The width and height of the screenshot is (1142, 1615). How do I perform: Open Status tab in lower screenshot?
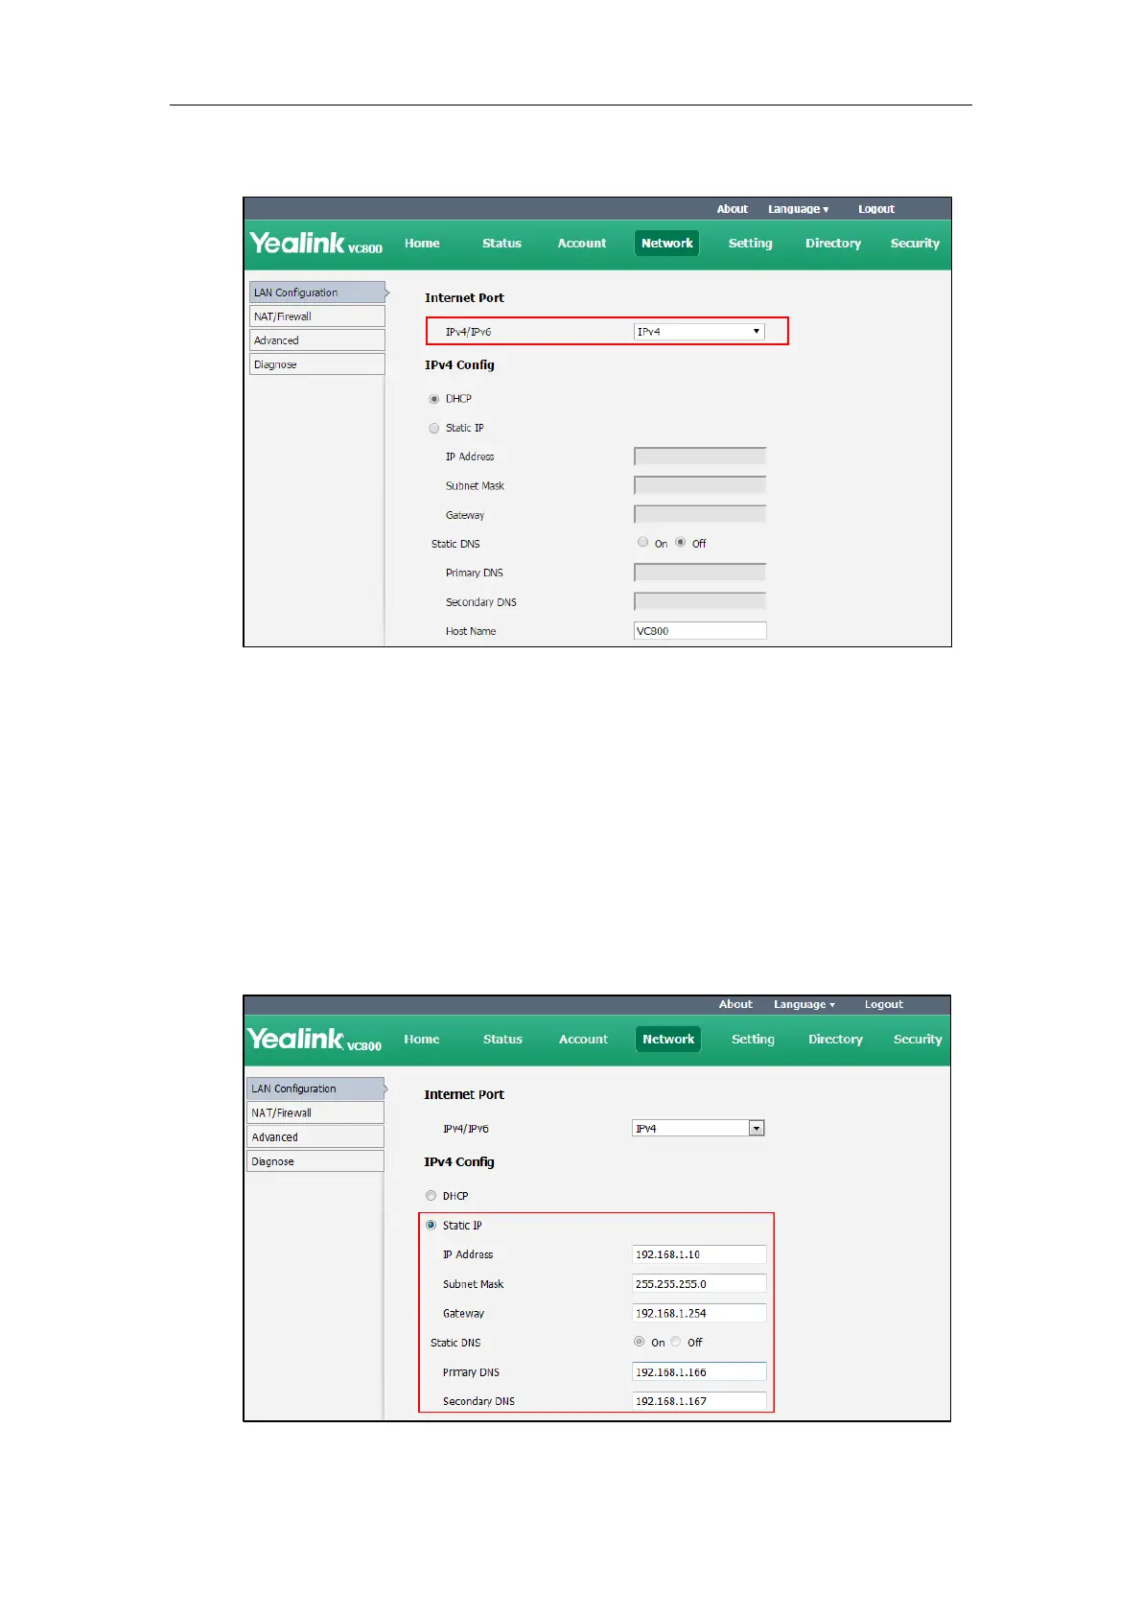pos(502,1040)
